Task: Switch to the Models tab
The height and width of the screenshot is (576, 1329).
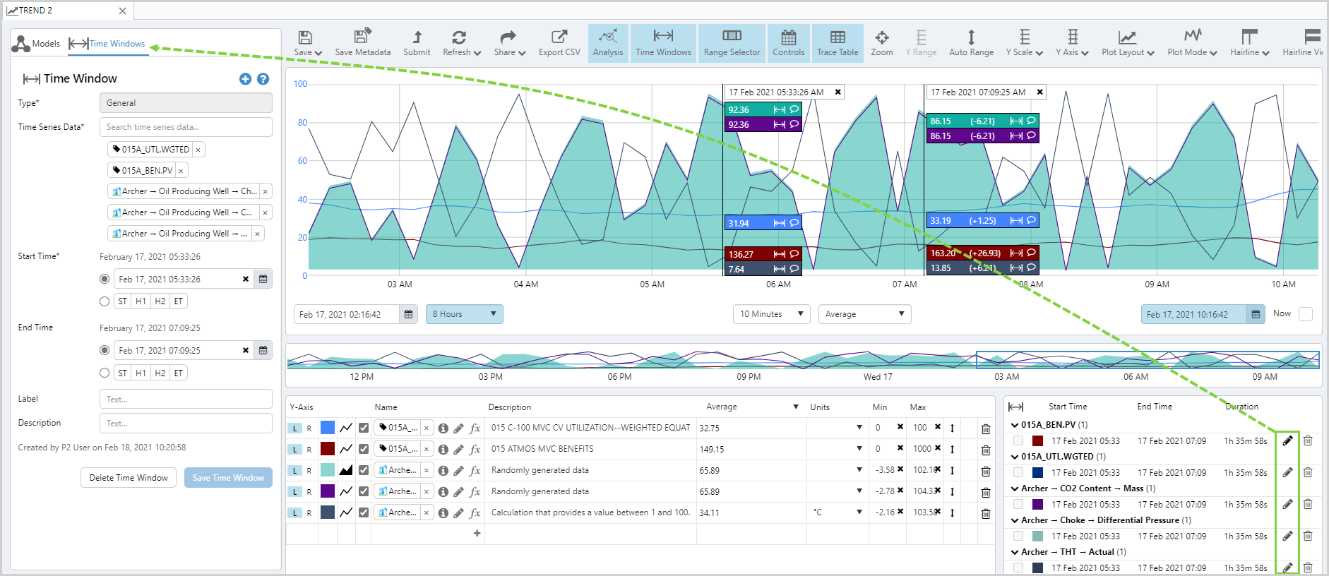Action: [x=37, y=44]
